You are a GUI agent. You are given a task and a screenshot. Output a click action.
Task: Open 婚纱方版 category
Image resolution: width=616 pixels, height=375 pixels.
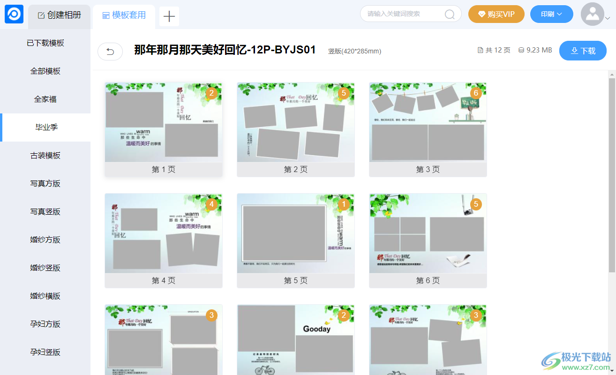45,240
